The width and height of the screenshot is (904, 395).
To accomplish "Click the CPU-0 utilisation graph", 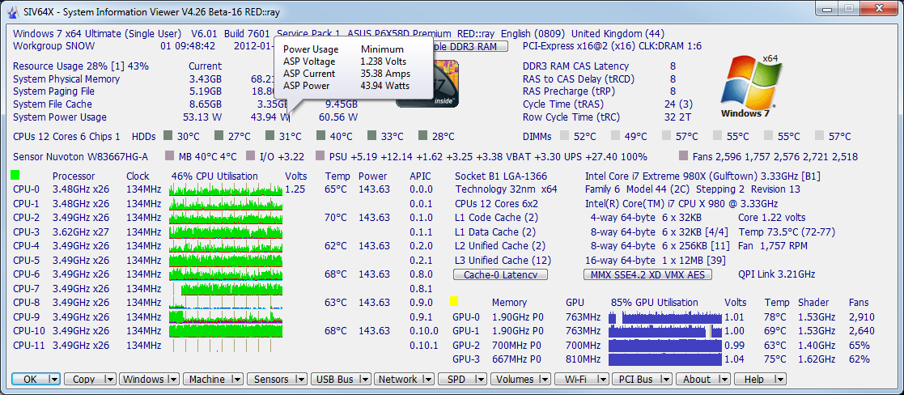I will (226, 189).
